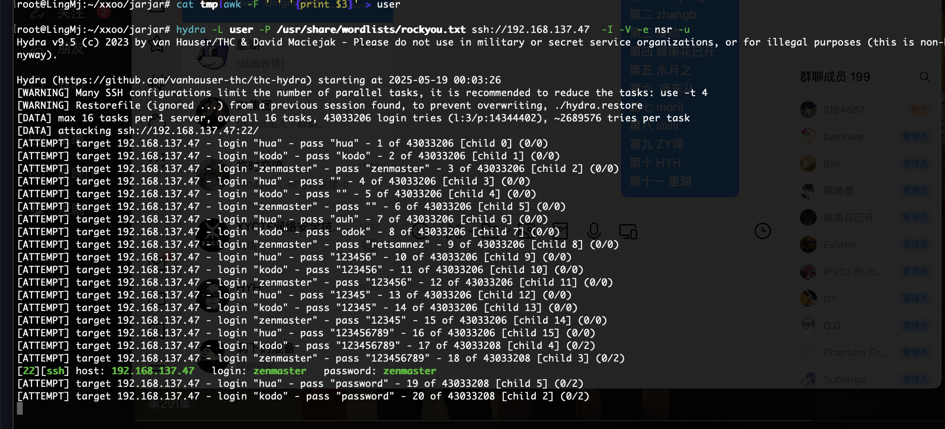The height and width of the screenshot is (429, 945).
Task: Click the [22][ssh] result tag
Action: (x=43, y=371)
